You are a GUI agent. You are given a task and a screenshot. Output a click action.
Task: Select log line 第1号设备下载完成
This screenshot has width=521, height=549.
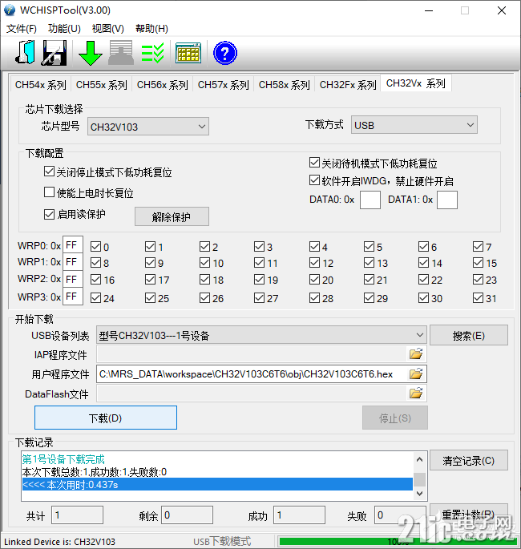(x=63, y=459)
